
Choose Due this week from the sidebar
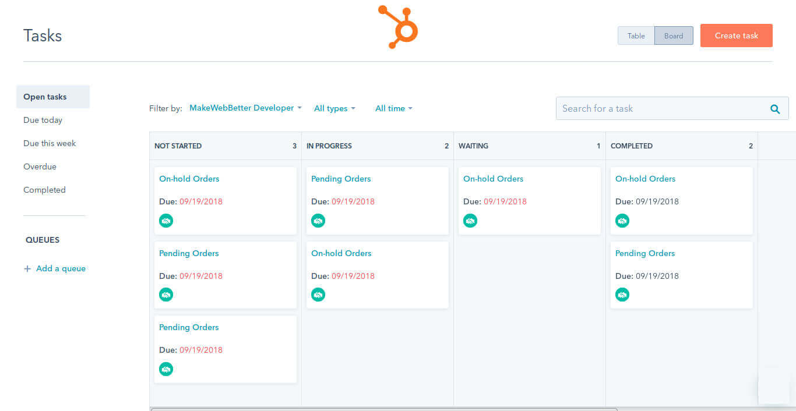(x=50, y=143)
